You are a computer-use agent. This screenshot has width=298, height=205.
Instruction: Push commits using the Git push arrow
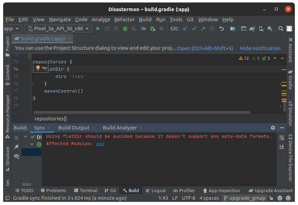coord(203,29)
